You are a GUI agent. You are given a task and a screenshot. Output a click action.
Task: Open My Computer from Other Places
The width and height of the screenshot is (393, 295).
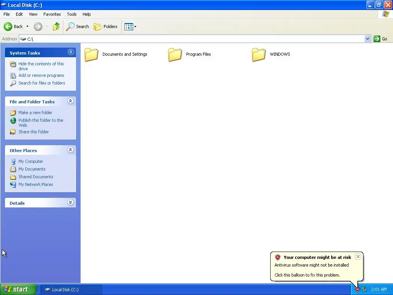tap(31, 161)
